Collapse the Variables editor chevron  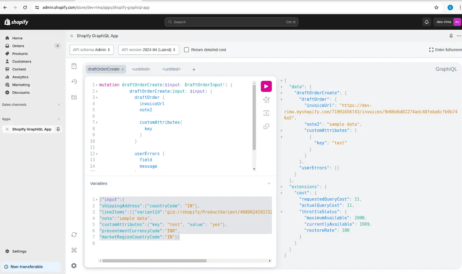[269, 184]
